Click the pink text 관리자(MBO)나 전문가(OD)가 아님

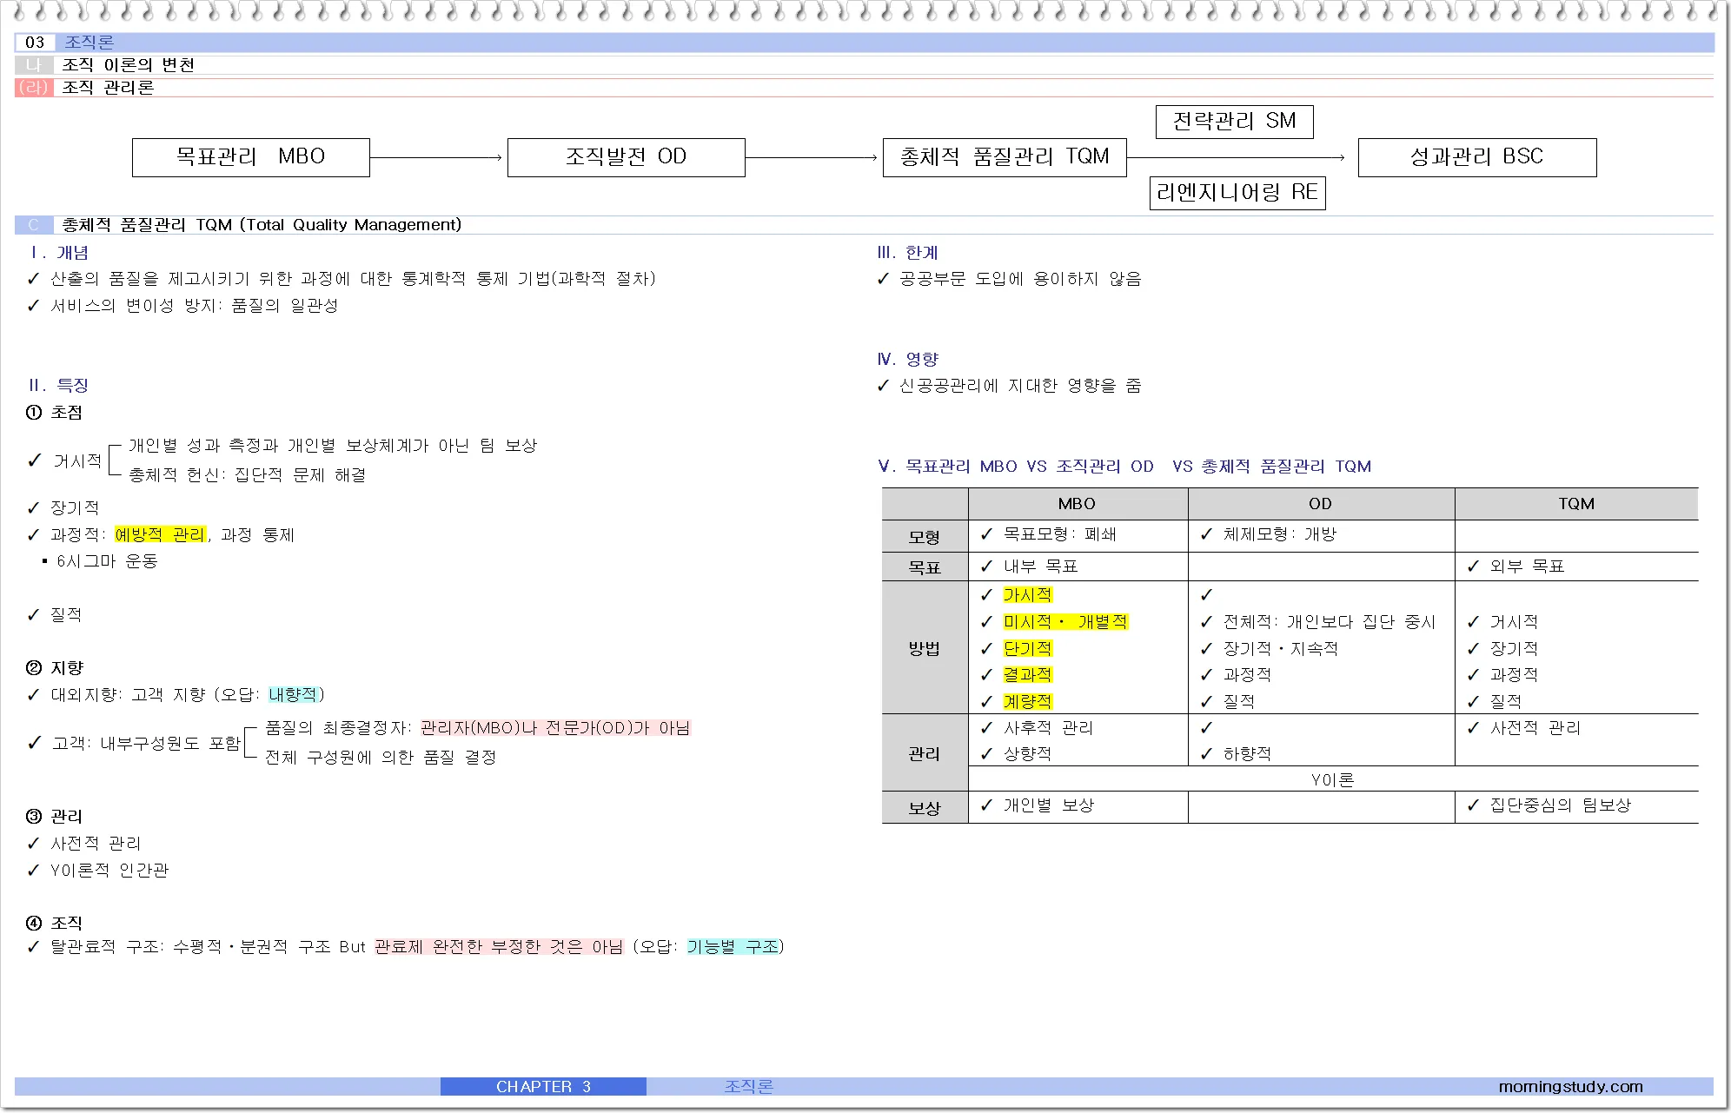tap(555, 728)
